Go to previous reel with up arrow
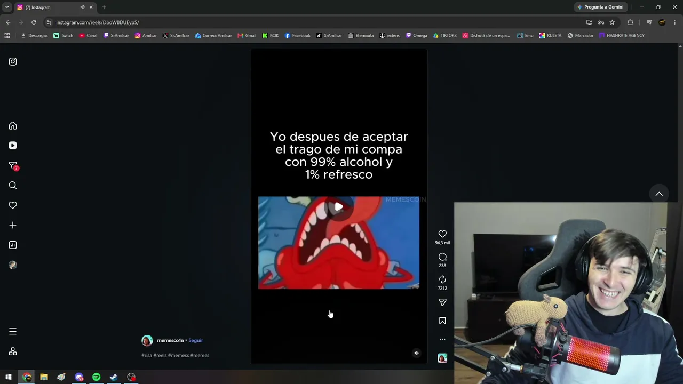Screen dimensions: 683x384 [659, 194]
